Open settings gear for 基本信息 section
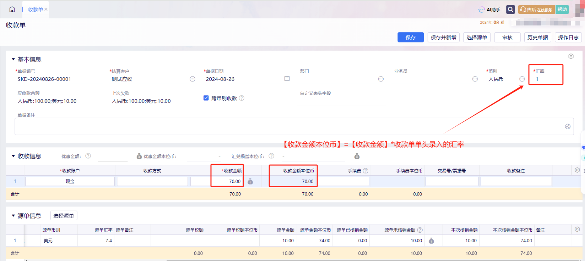The height and width of the screenshot is (261, 585). [x=571, y=56]
